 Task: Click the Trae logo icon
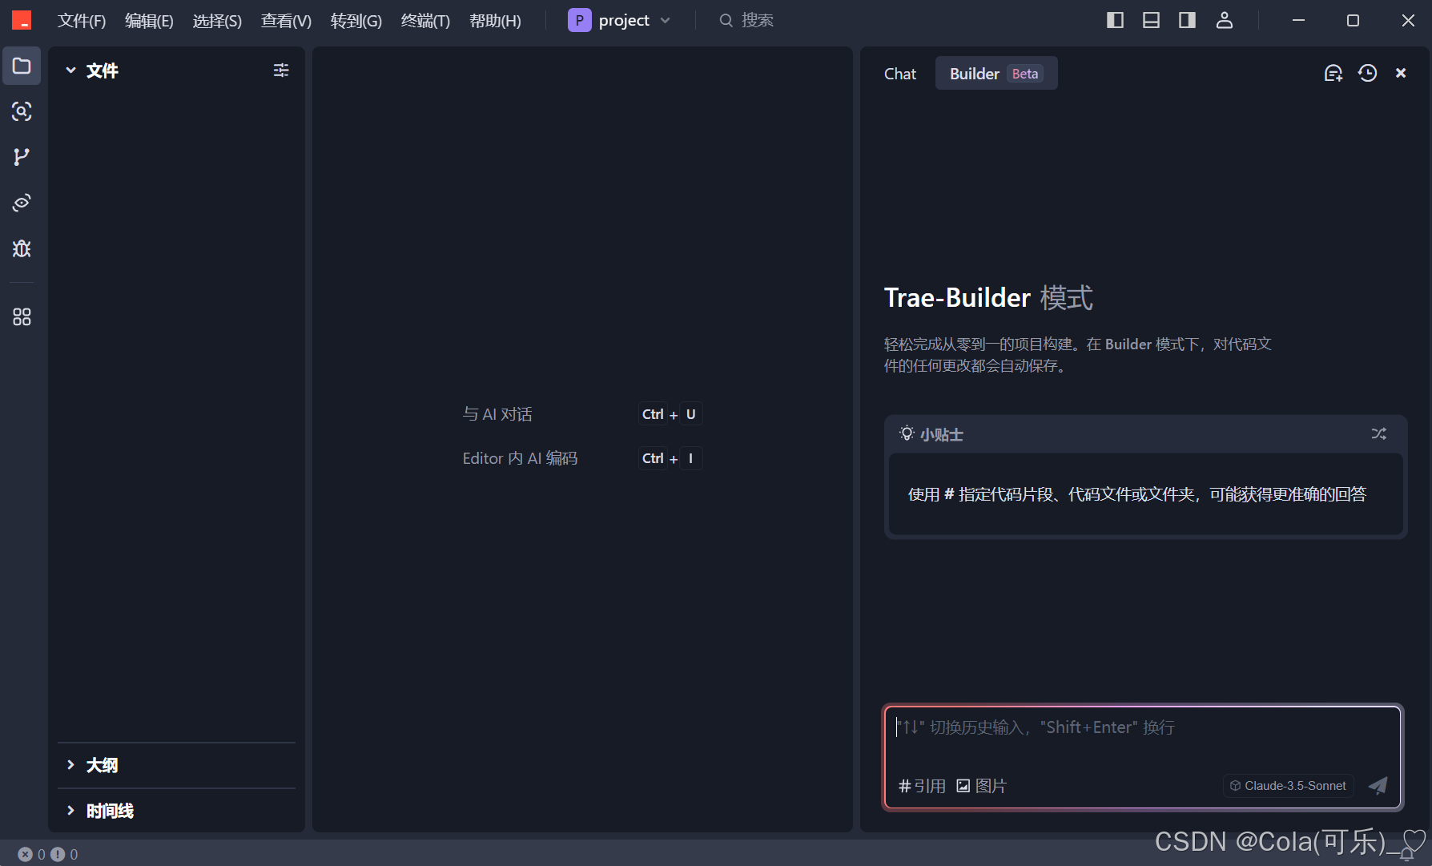pos(22,20)
